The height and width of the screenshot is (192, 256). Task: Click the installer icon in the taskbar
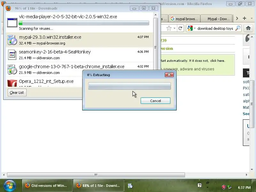click(x=130, y=186)
